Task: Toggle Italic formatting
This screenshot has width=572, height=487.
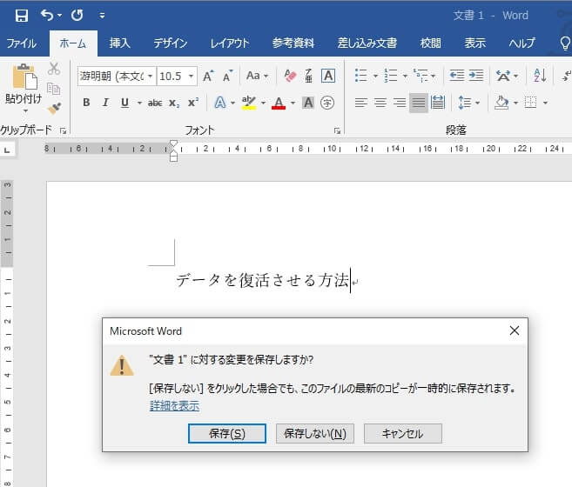Action: coord(105,103)
